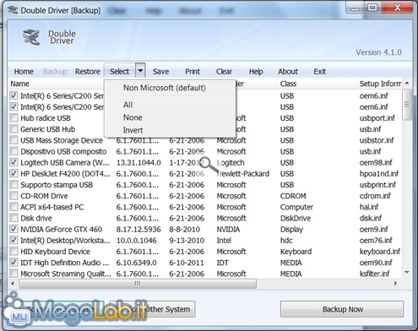Choose None from the Select menu
This screenshot has height=331, width=418.
[170, 117]
